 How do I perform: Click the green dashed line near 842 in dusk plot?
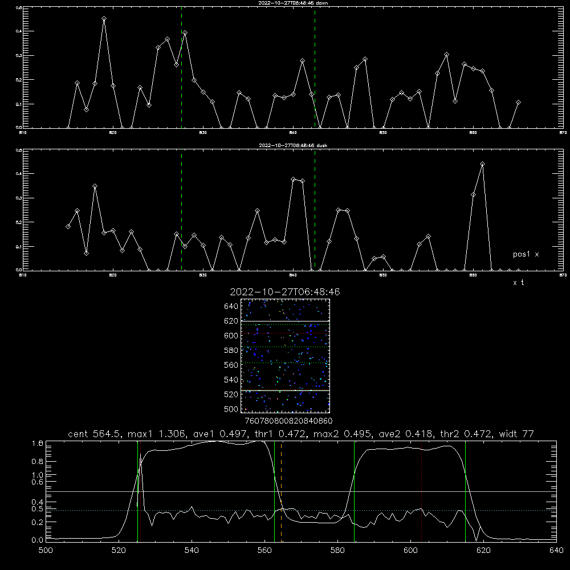coord(315,210)
